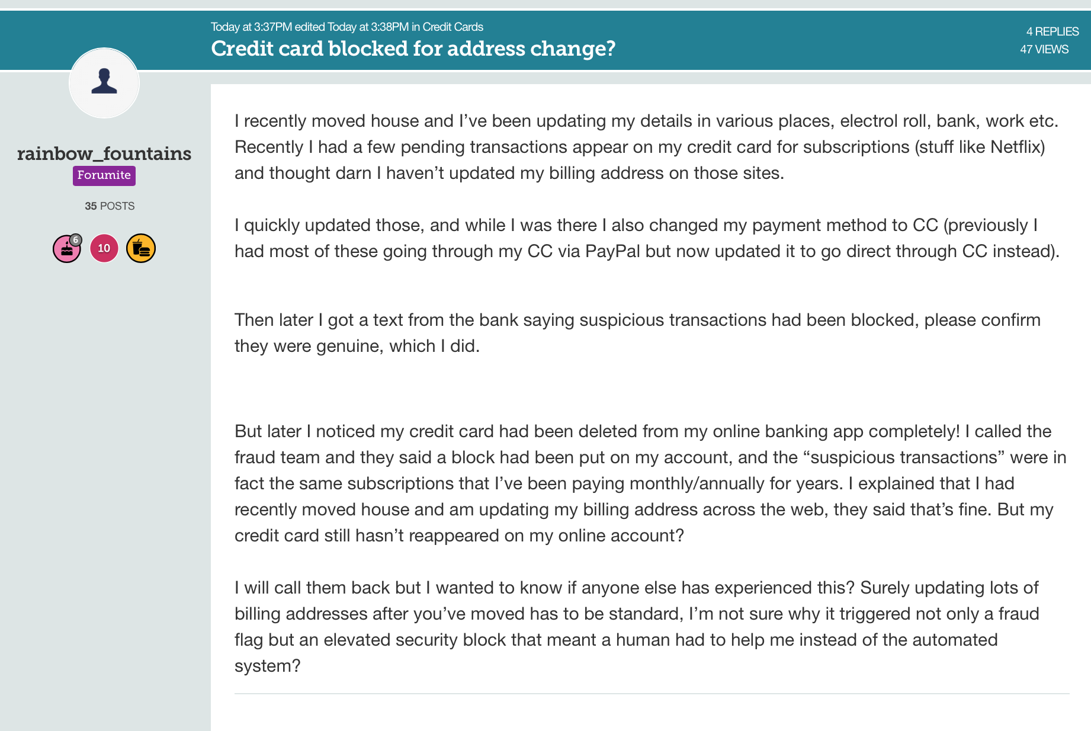Click the rainbow_fountains profile avatar icon

tap(104, 83)
